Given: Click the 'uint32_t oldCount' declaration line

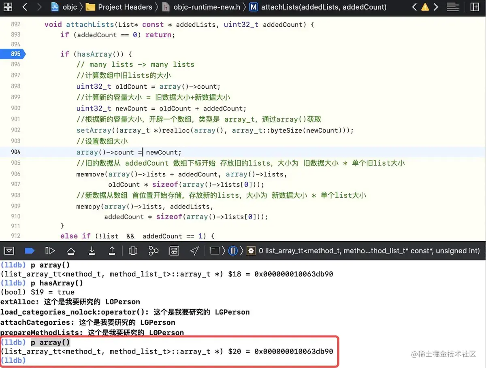Looking at the screenshot, I should tap(148, 87).
